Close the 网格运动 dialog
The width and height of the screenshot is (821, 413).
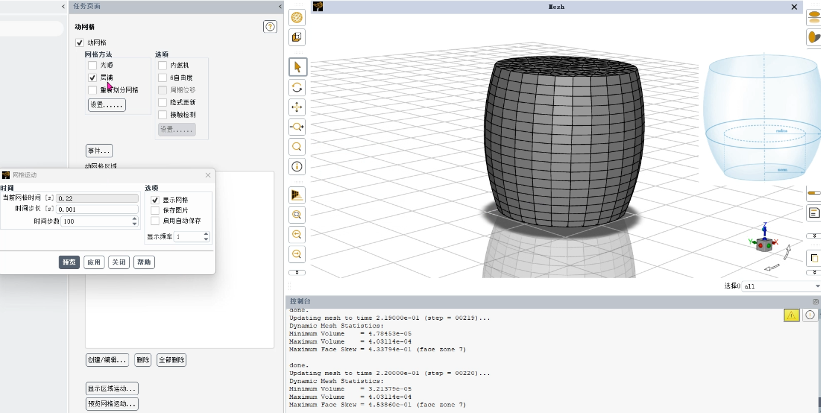(x=208, y=175)
